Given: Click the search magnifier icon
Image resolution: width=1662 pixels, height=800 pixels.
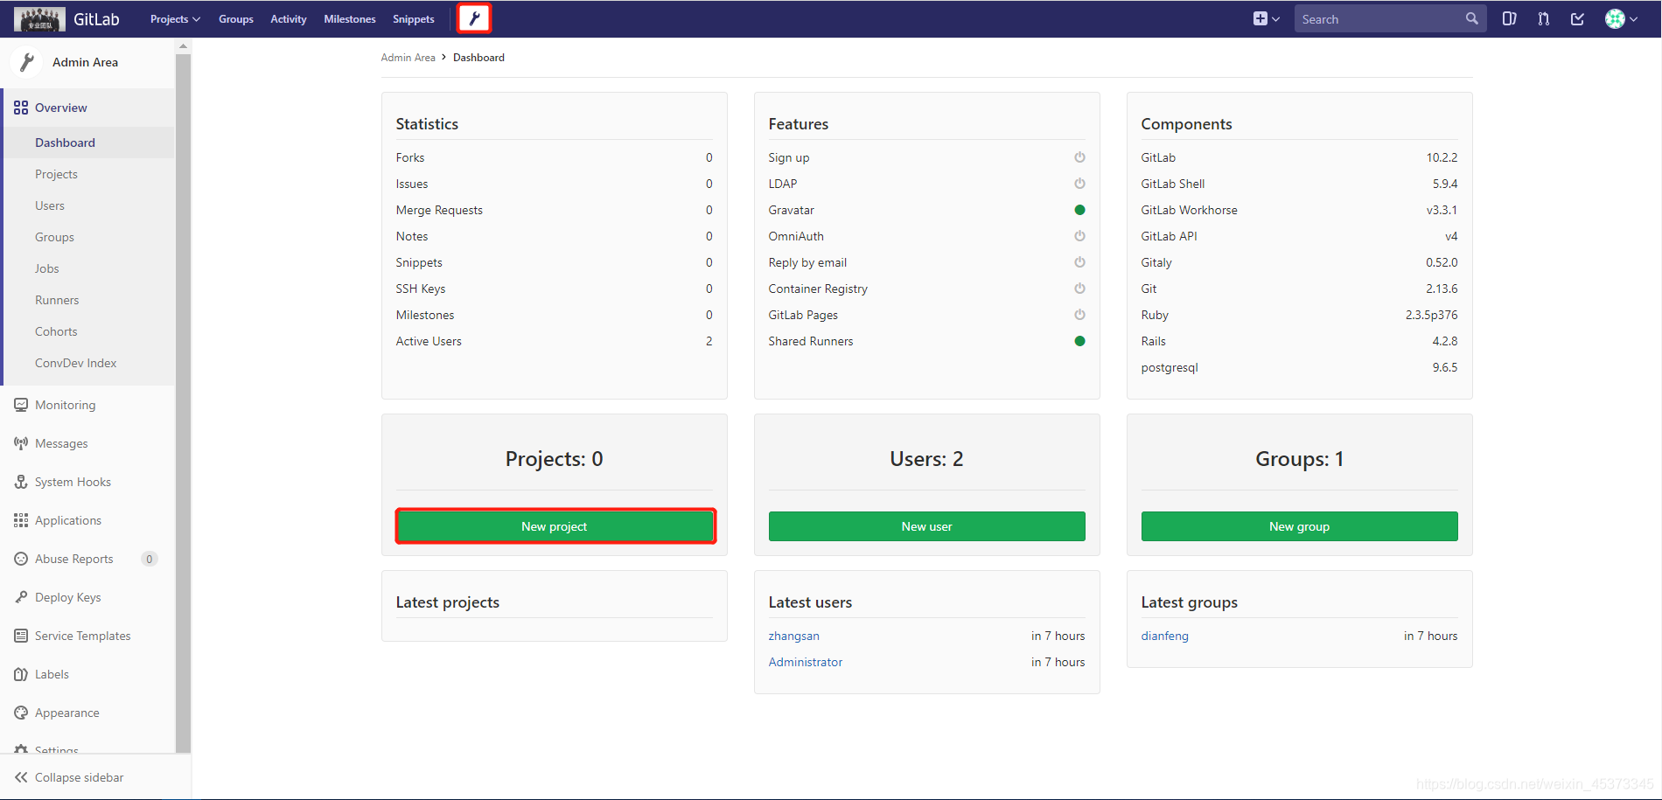Looking at the screenshot, I should click(1471, 18).
